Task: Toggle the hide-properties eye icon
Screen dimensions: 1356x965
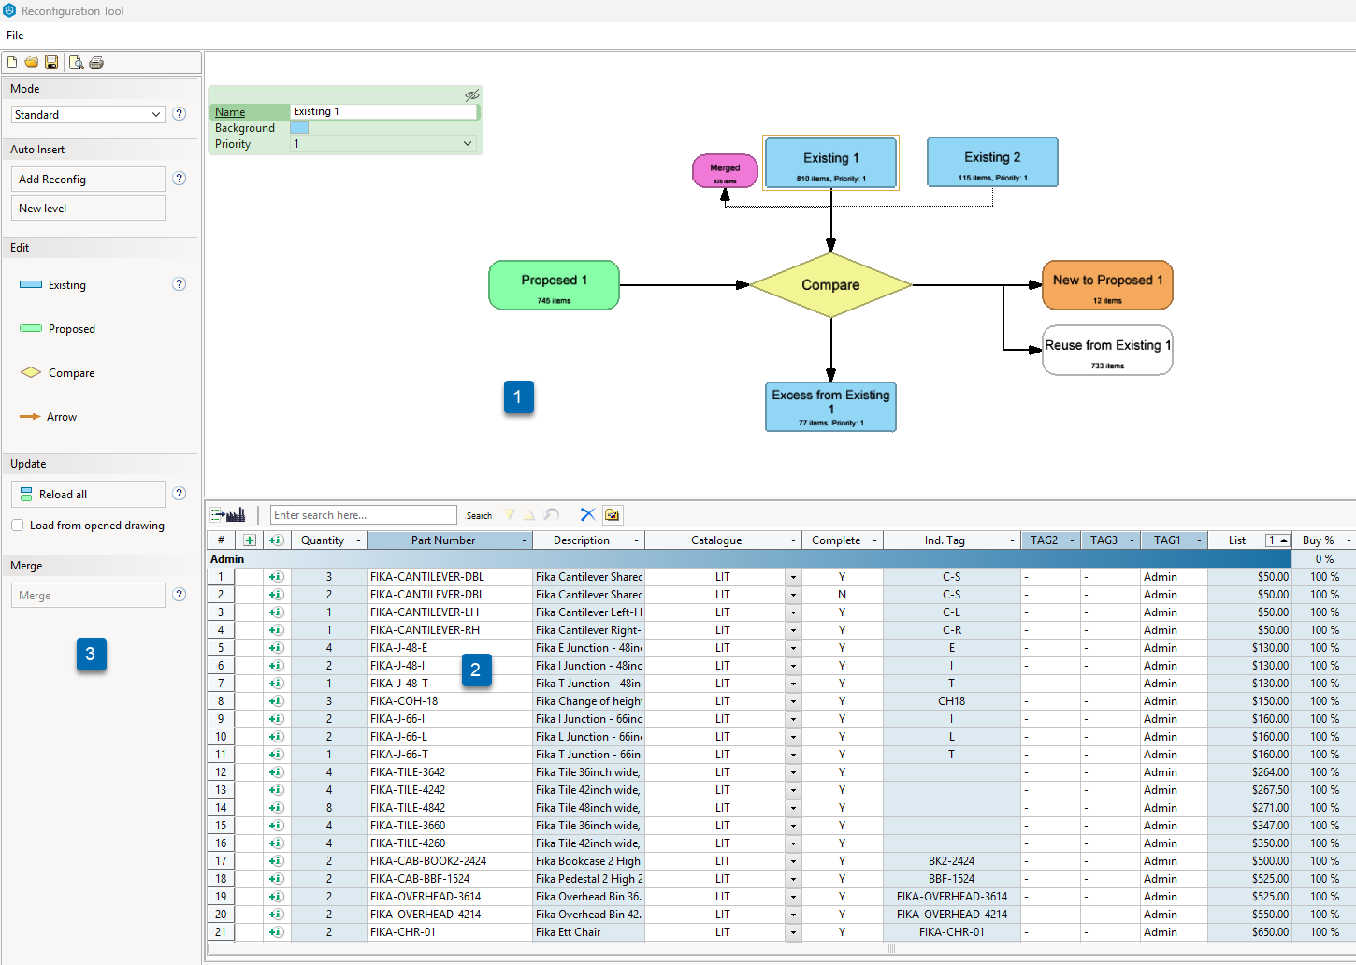Action: [x=472, y=95]
